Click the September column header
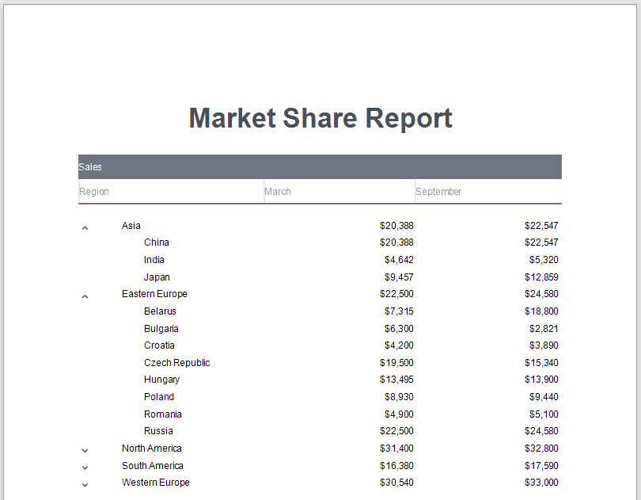This screenshot has width=641, height=500. point(438,192)
